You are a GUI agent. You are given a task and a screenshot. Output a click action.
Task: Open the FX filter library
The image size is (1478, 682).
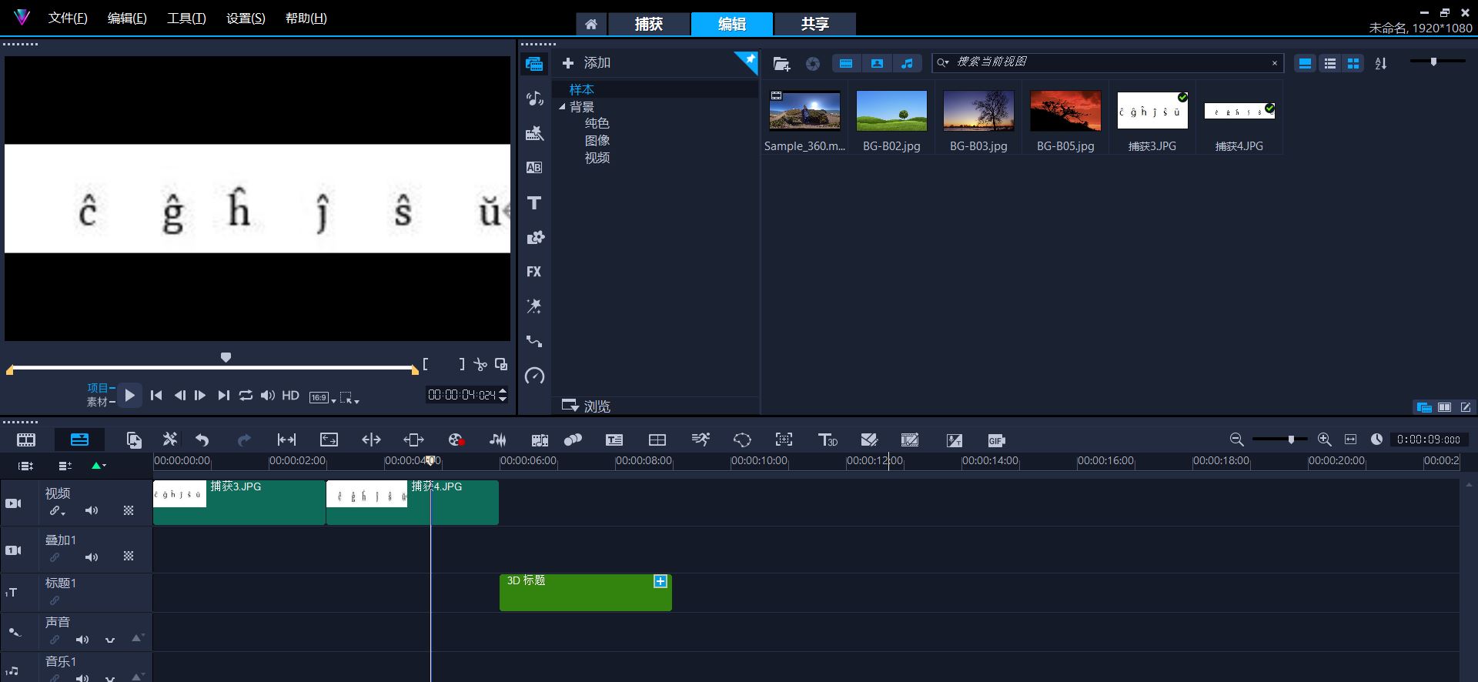click(534, 272)
